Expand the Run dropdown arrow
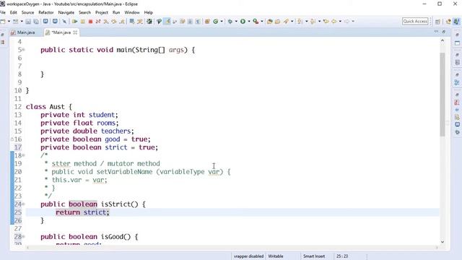The height and width of the screenshot is (260, 462). 249,21
